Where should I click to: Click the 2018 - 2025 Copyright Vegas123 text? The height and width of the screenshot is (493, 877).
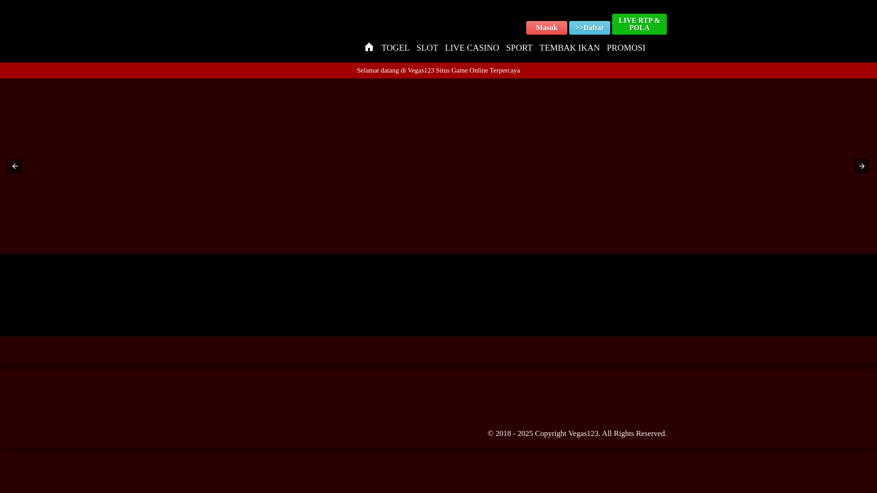[x=577, y=434]
